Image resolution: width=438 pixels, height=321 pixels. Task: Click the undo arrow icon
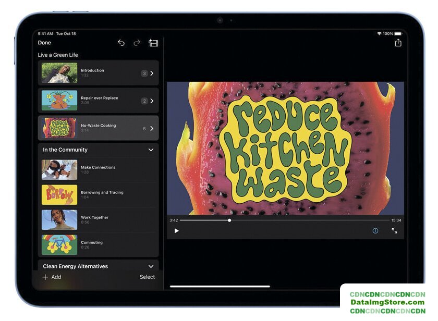pos(121,43)
